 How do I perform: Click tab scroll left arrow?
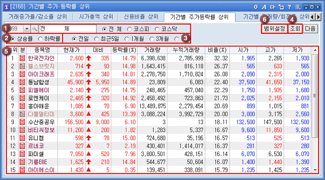[x=313, y=17]
